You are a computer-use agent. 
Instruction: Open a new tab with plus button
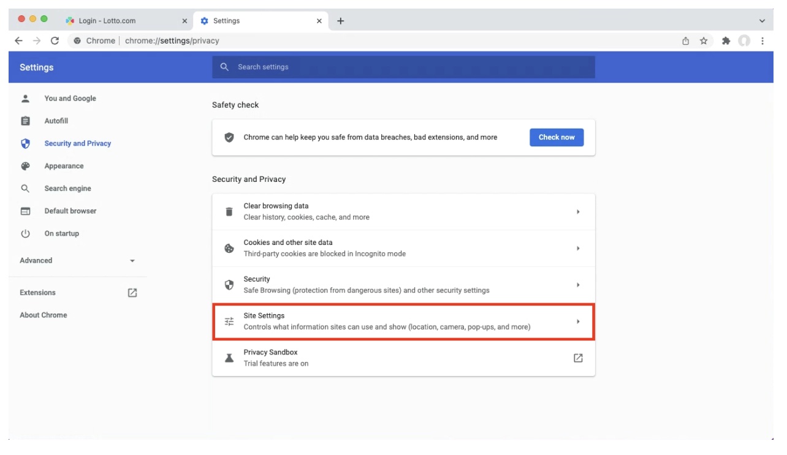pos(341,21)
